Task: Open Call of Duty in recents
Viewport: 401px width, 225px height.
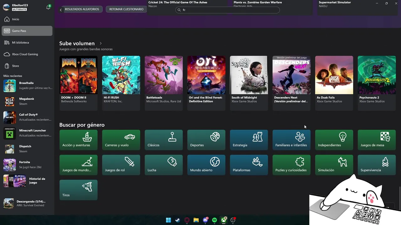Action: click(x=28, y=117)
